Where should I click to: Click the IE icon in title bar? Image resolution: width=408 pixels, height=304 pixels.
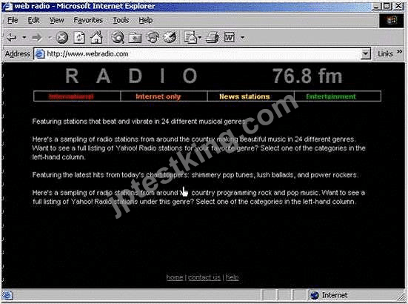click(7, 6)
